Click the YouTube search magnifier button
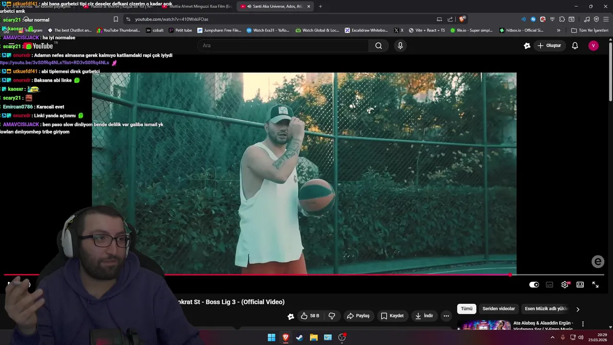 379,46
